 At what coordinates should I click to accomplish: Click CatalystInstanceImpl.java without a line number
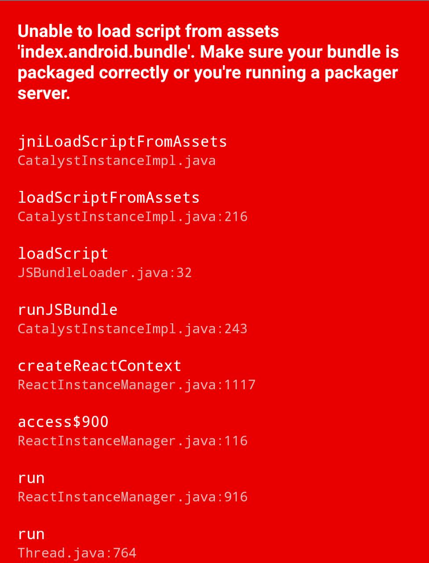(116, 161)
